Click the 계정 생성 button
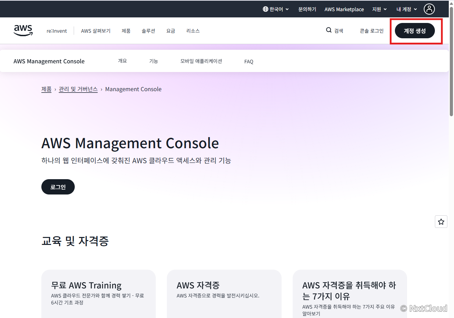 415,31
